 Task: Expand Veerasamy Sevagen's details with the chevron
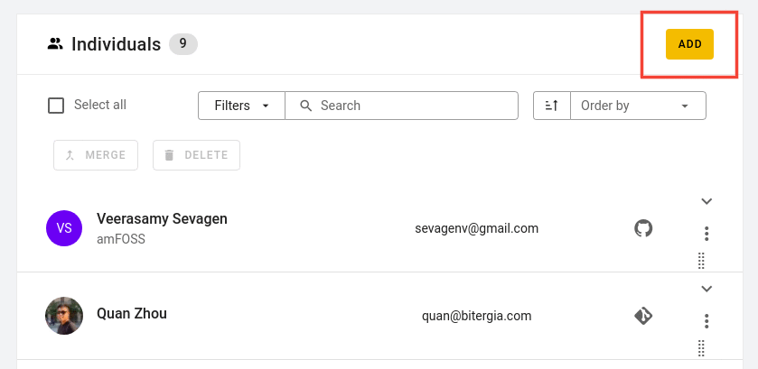[707, 201]
